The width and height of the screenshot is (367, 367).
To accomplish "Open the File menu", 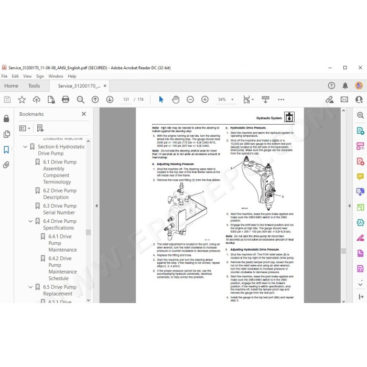I will 4,77.
